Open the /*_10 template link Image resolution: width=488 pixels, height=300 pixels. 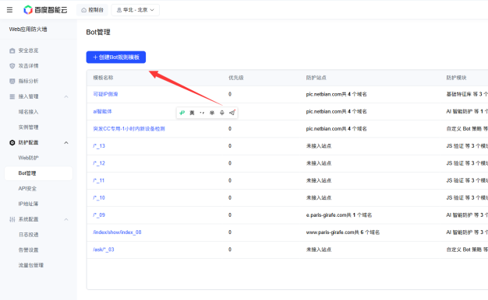coord(99,197)
